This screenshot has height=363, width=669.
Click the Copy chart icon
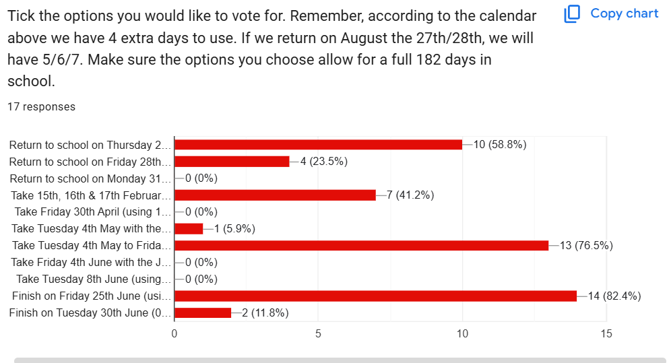573,13
